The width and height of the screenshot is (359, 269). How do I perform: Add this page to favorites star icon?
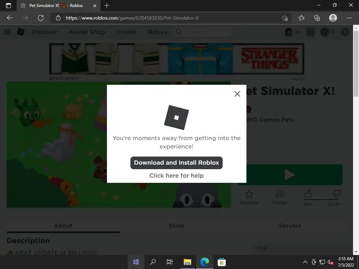pyautogui.click(x=285, y=18)
